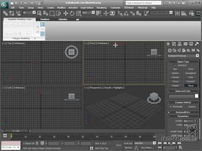
Task: Select the Systems category icon
Action: click(x=198, y=50)
